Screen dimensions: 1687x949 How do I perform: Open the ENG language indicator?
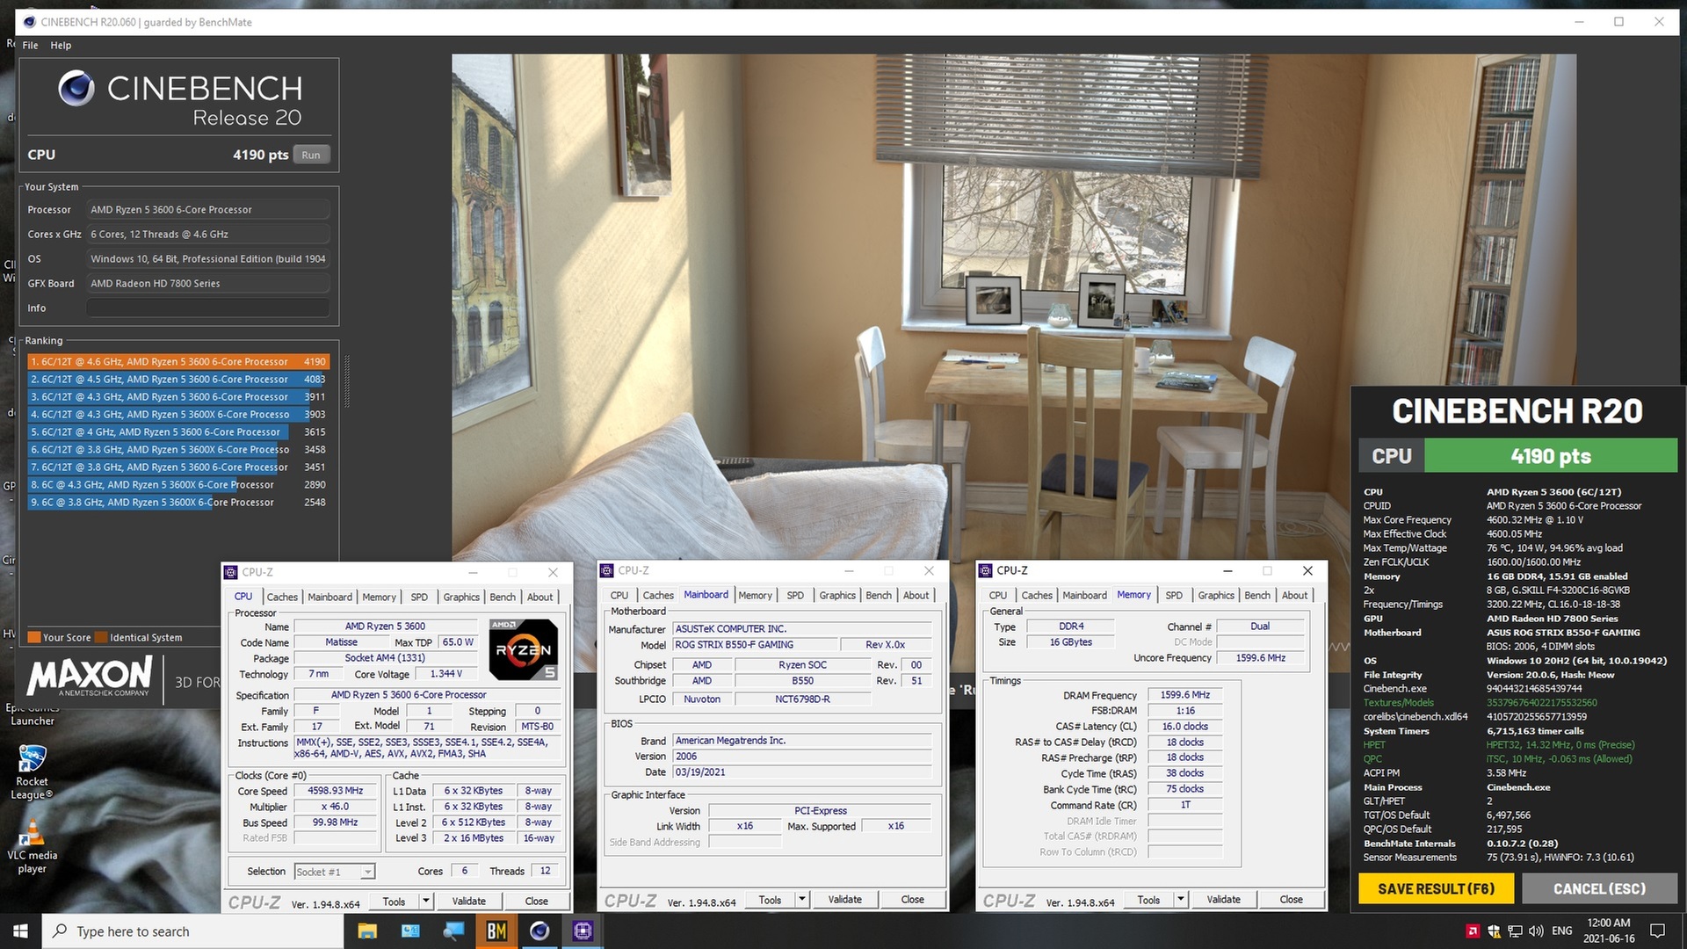pyautogui.click(x=1562, y=931)
